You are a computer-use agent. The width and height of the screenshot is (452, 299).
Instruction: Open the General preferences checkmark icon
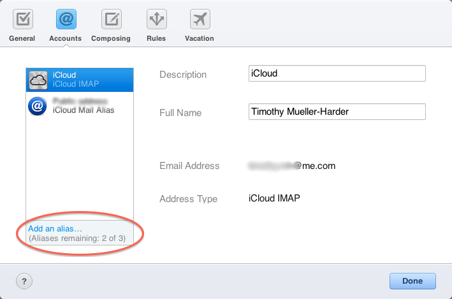pos(22,19)
